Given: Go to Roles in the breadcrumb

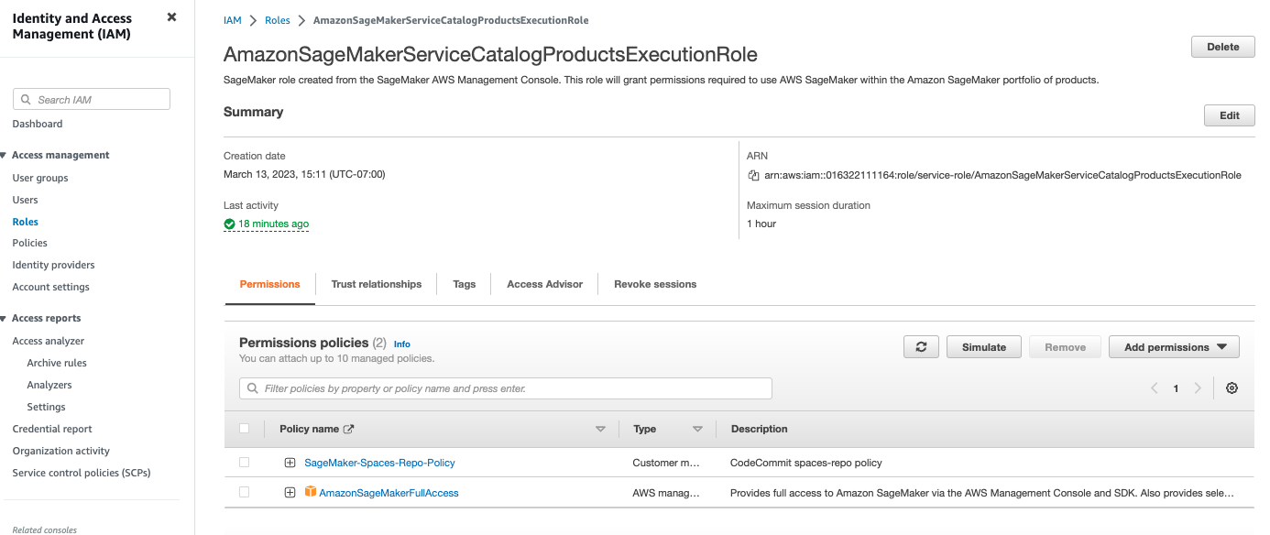Looking at the screenshot, I should point(278,20).
